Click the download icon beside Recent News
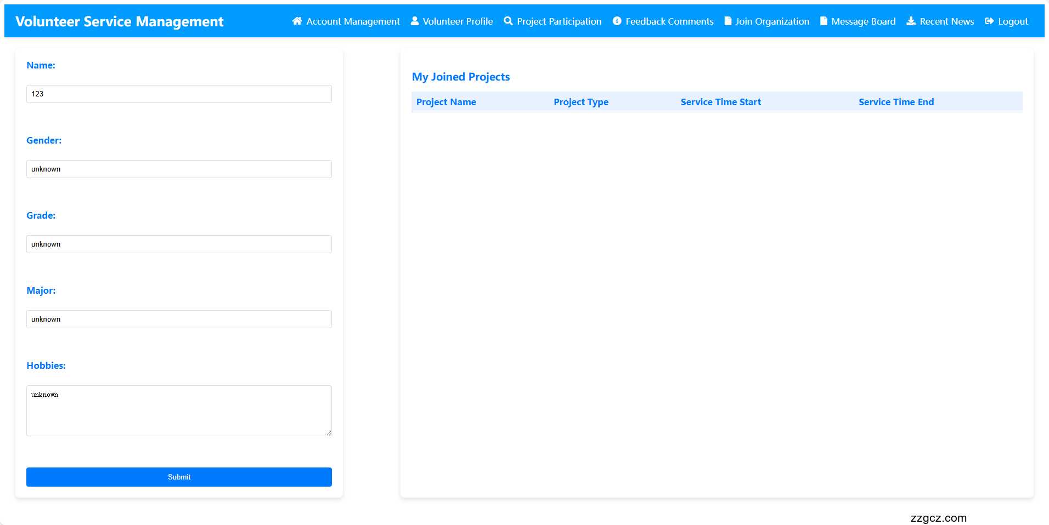 (911, 21)
